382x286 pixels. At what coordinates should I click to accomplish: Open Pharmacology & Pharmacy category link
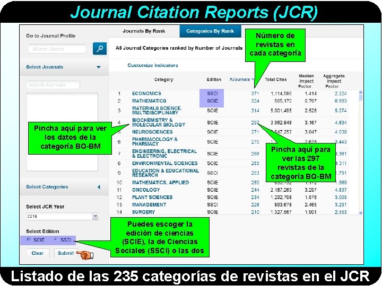click(155, 141)
